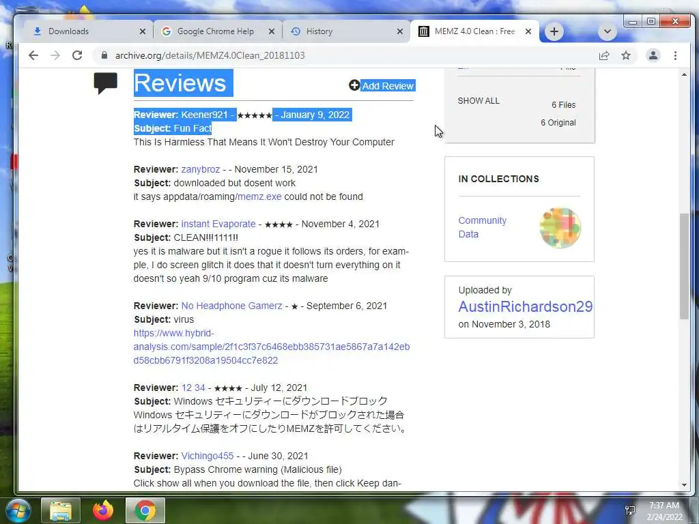Click the taskbar clock 7:37 AM
The image size is (699, 524).
point(664,506)
